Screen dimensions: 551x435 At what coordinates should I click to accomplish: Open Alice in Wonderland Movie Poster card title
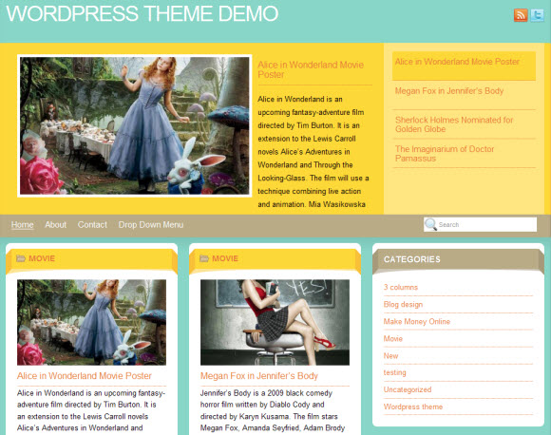(85, 376)
